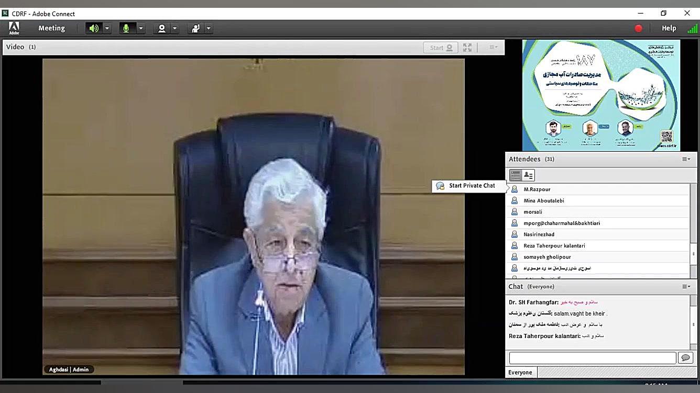Viewport: 700px width, 393px height.
Task: Open the Meeting menu
Action: pyautogui.click(x=51, y=28)
